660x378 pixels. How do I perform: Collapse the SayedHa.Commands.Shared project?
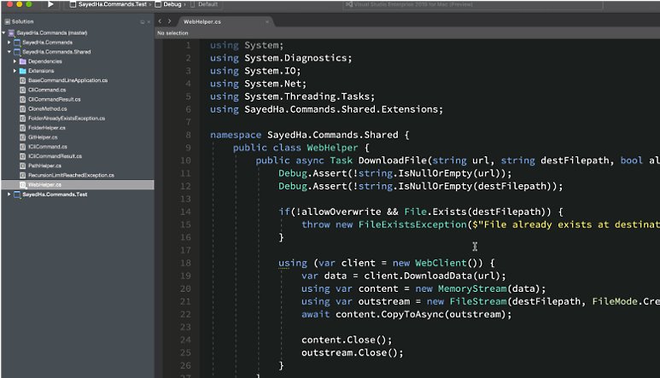pyautogui.click(x=9, y=51)
